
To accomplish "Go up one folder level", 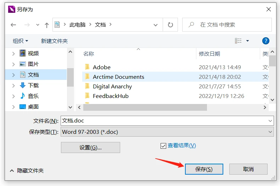I will click(x=47, y=25).
